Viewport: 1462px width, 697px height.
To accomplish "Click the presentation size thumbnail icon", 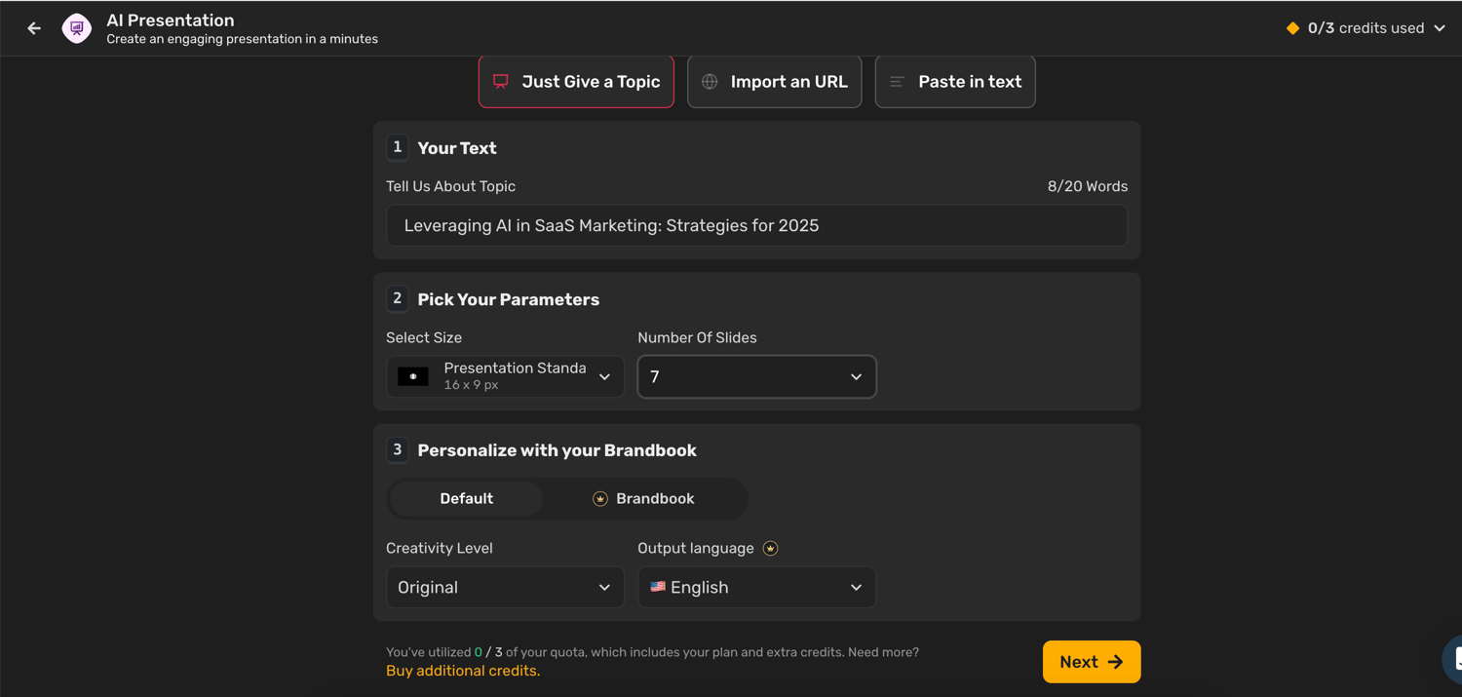I will 413,376.
